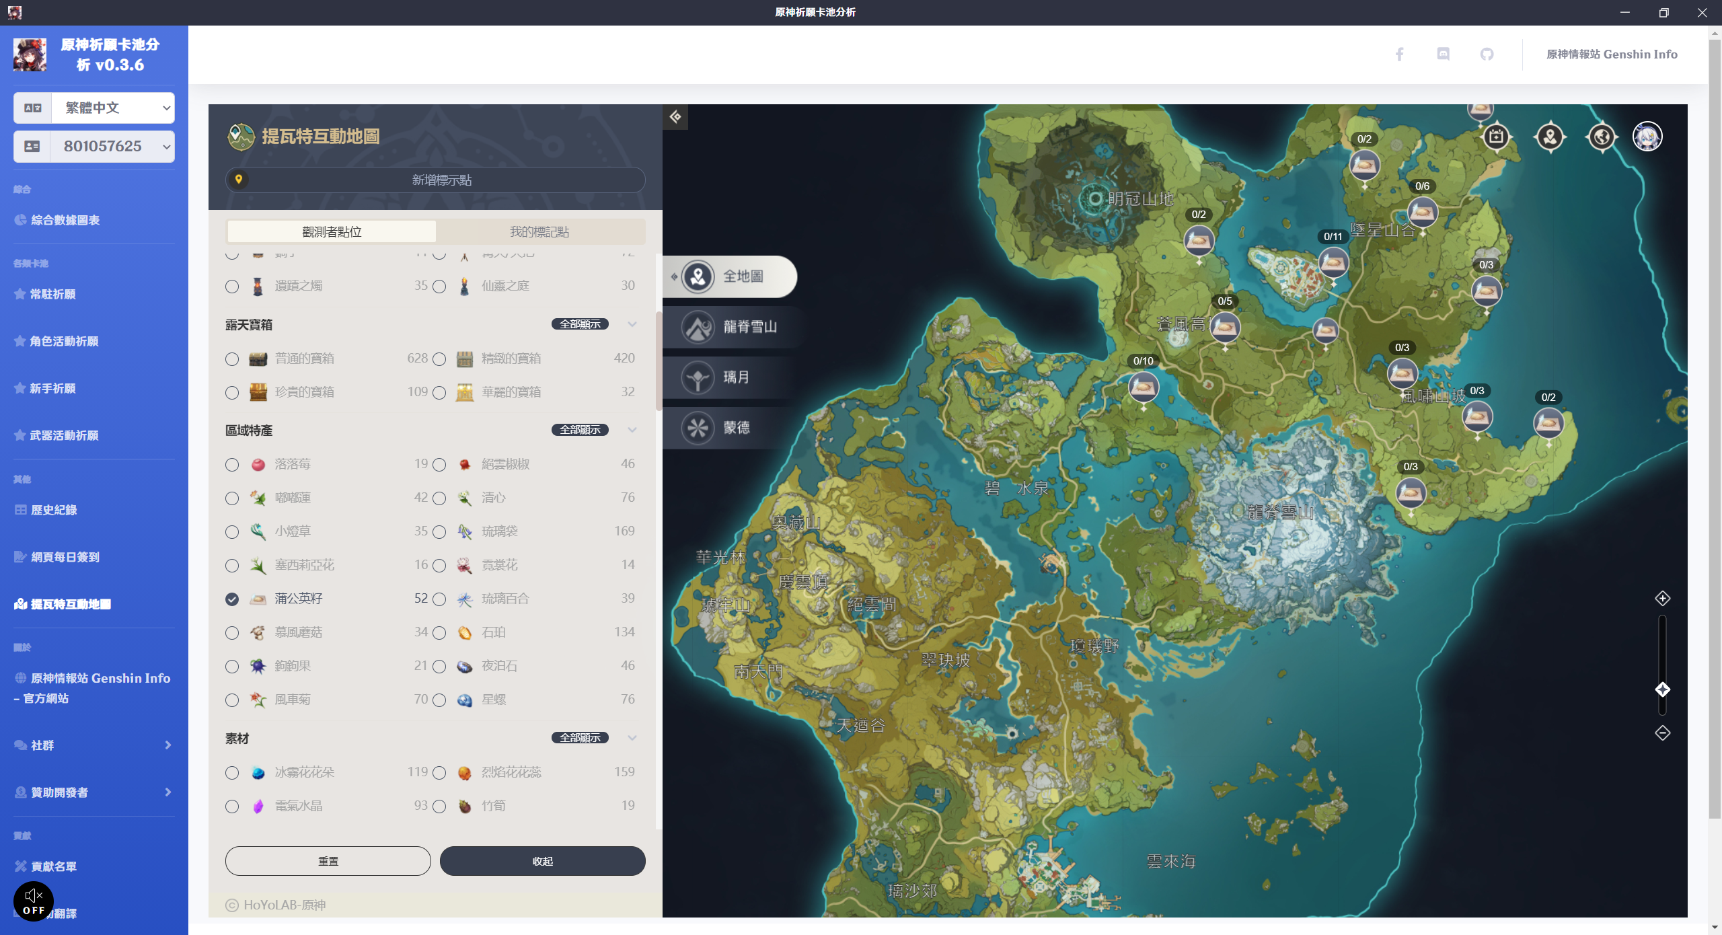Uncheck the 蒲公英籽 checkbox

pyautogui.click(x=232, y=599)
